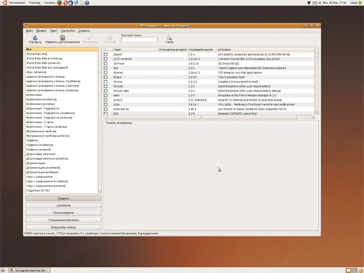Click the Ubuntu logo in top panel
364x273 pixels.
(x=4, y=3)
